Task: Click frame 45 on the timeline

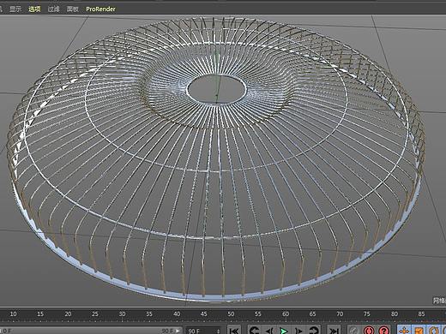Action: point(203,314)
